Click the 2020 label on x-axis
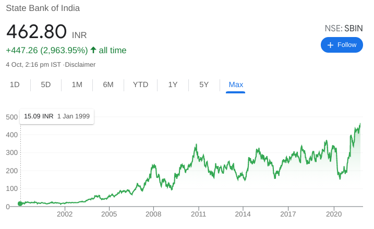Screen dimensions: 374x229 coord(333,214)
